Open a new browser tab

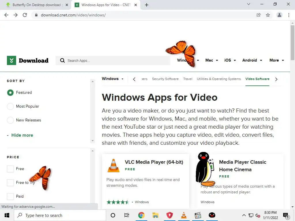(x=147, y=5)
